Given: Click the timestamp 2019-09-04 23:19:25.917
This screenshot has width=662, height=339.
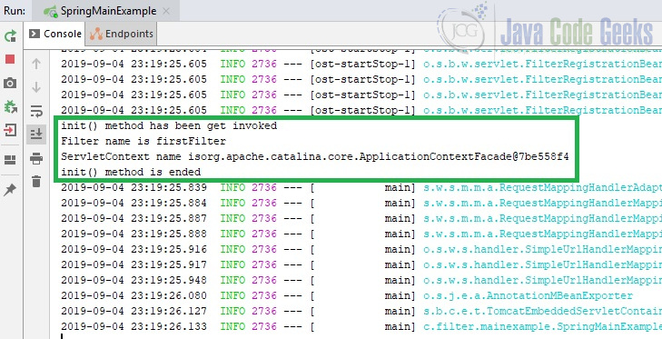Looking at the screenshot, I should tap(133, 264).
